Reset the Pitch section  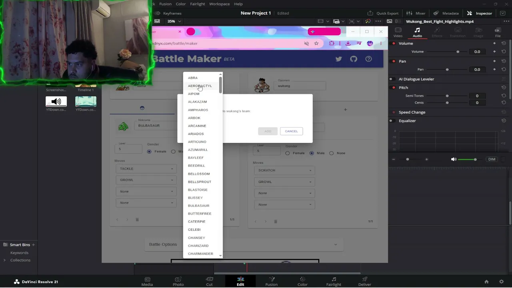click(x=504, y=88)
